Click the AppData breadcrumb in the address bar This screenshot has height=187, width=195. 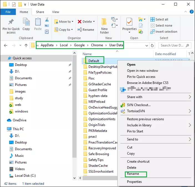click(x=47, y=45)
